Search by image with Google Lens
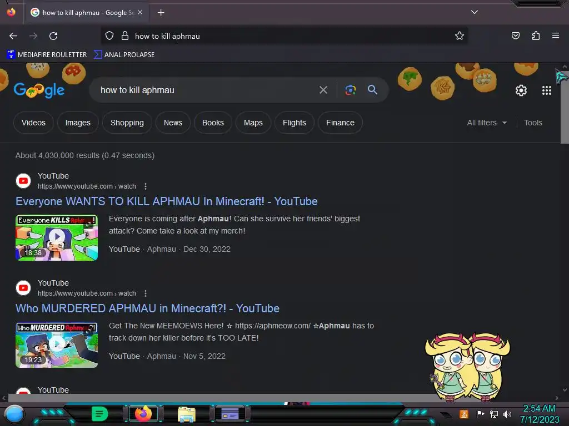 pos(350,90)
